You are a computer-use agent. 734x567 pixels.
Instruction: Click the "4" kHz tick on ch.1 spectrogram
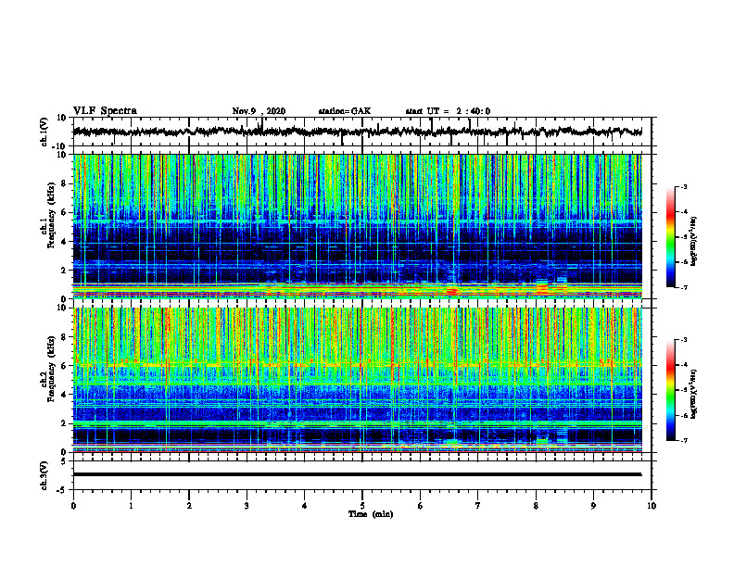tap(64, 242)
